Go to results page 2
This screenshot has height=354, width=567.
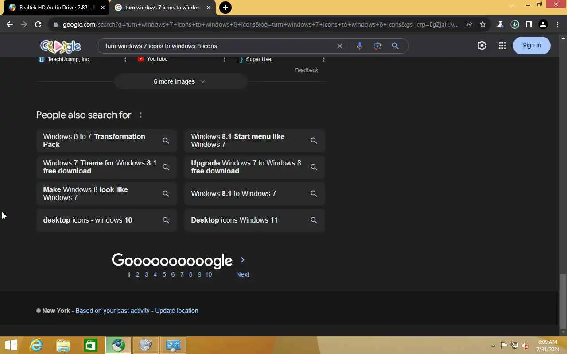[x=137, y=274]
